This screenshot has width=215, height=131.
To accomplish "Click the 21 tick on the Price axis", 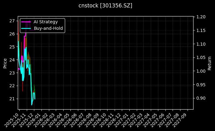I will point(12,99).
